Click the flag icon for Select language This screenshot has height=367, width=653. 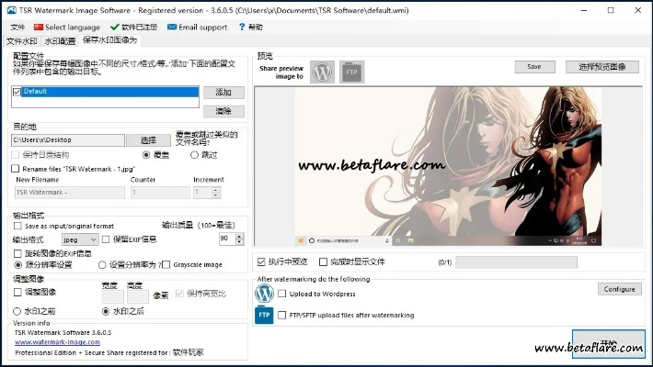click(39, 28)
